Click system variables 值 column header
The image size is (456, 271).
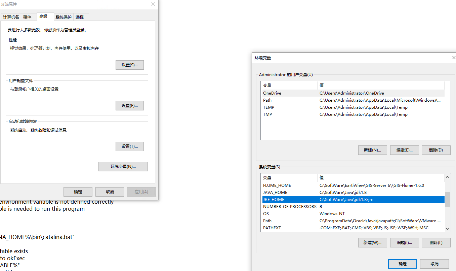pyautogui.click(x=381, y=178)
